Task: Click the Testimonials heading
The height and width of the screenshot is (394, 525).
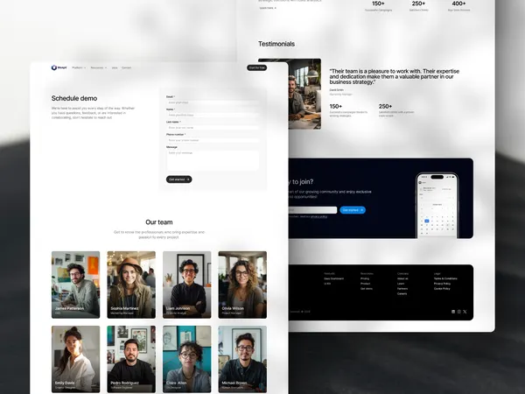Action: pos(276,44)
